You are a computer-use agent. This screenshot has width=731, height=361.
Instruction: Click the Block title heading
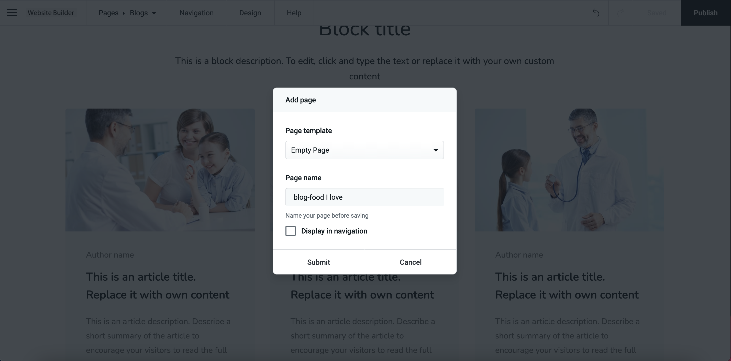tap(364, 30)
